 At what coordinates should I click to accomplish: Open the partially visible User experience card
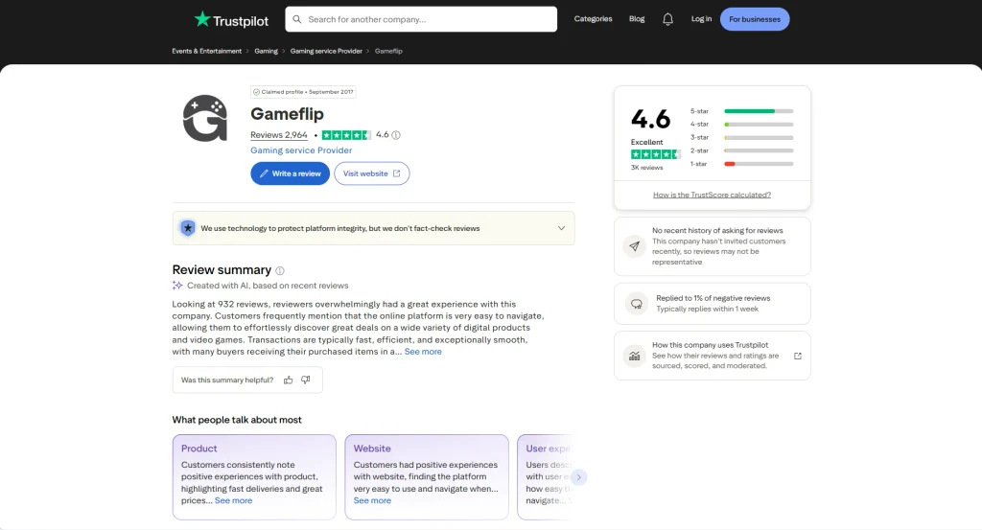[x=545, y=477]
